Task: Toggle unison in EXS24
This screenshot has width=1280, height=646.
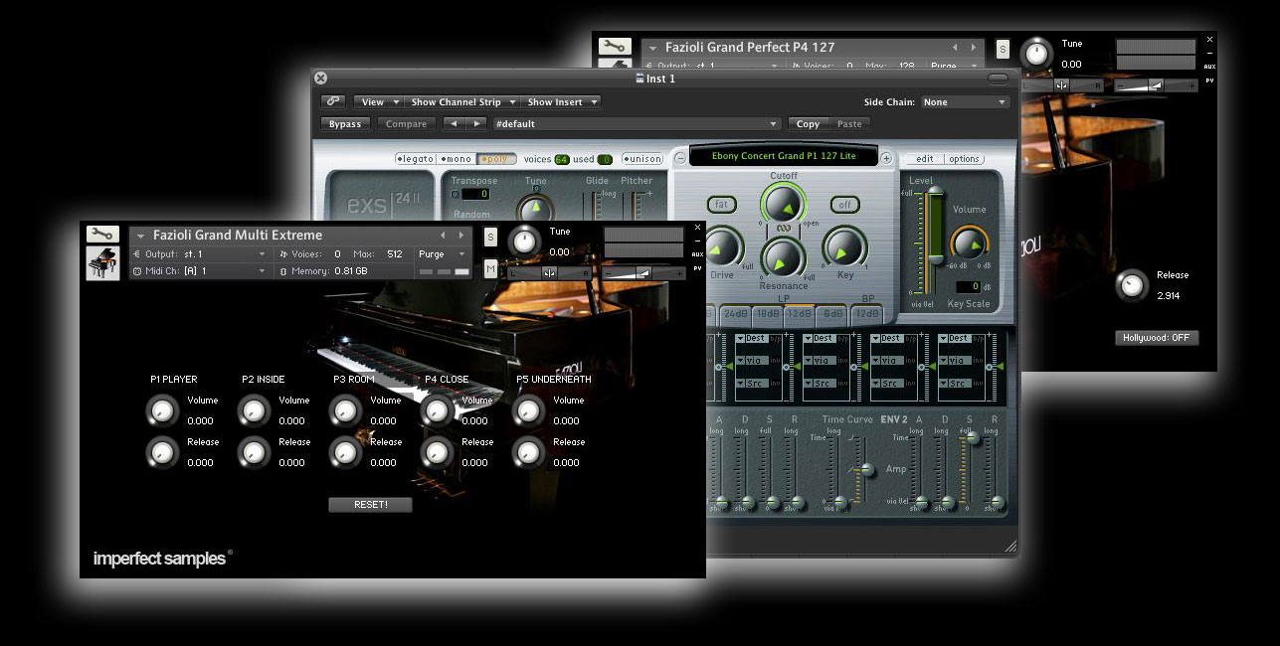Action: click(642, 159)
